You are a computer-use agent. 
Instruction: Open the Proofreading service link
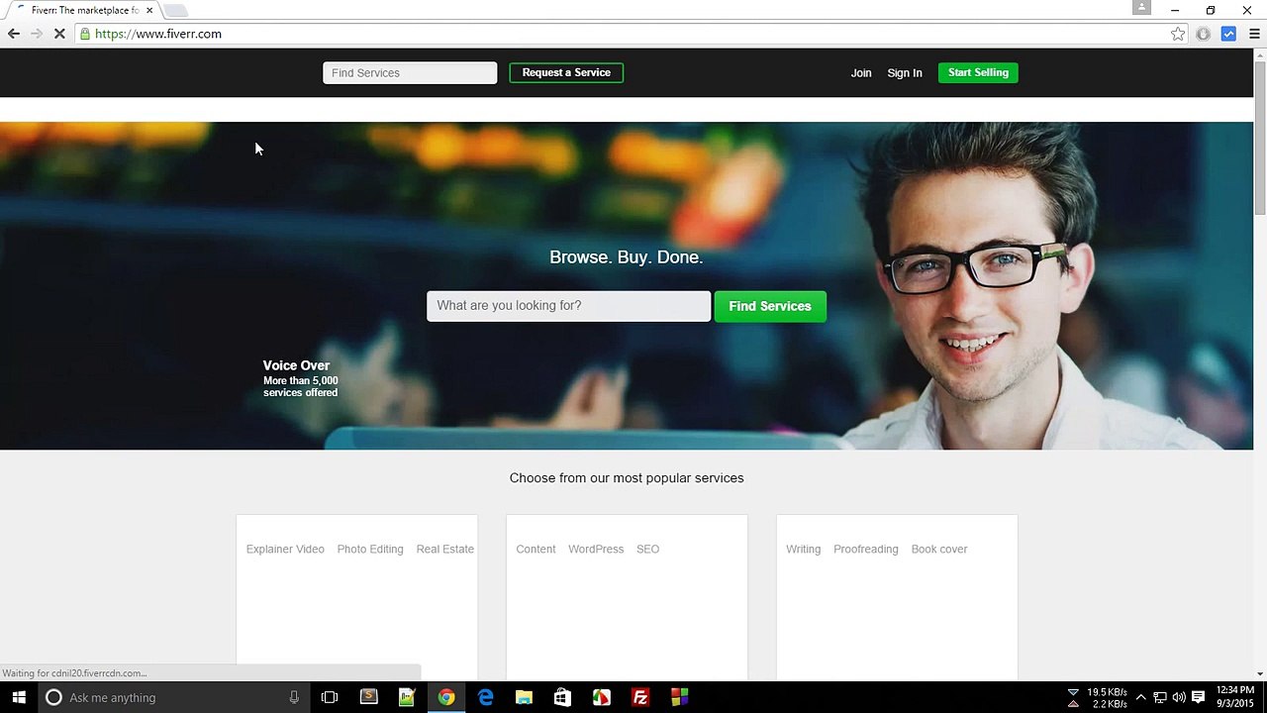(x=866, y=549)
